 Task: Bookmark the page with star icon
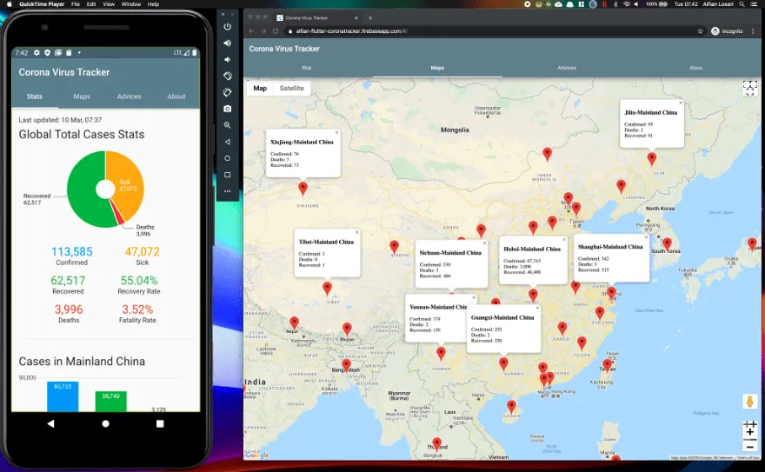pos(701,31)
